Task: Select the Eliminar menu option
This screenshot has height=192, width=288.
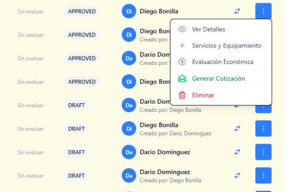Action: [203, 95]
